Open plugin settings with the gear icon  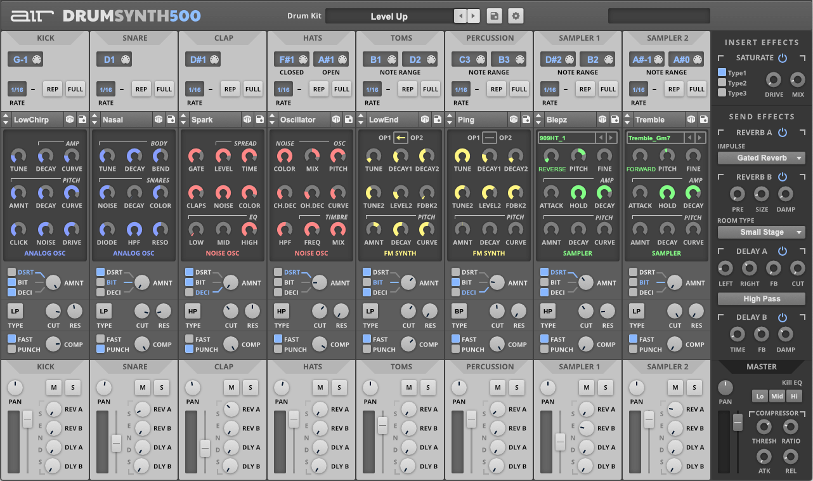(x=516, y=16)
